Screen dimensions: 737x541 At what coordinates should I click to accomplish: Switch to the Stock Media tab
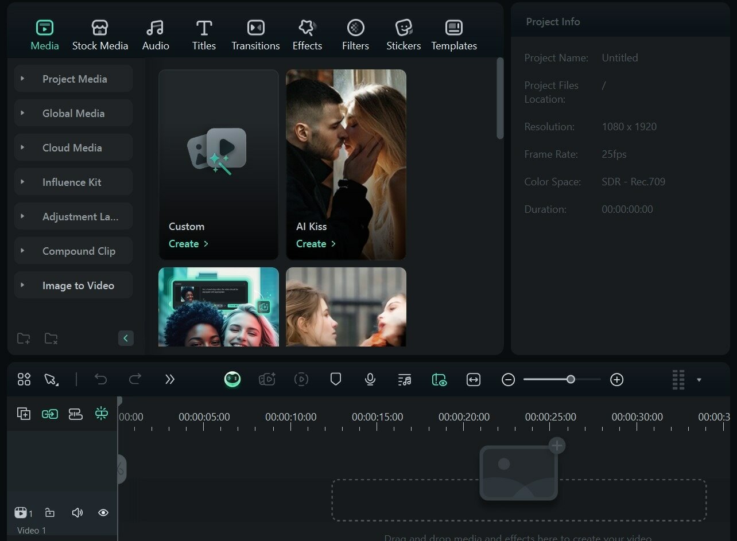[x=100, y=36]
